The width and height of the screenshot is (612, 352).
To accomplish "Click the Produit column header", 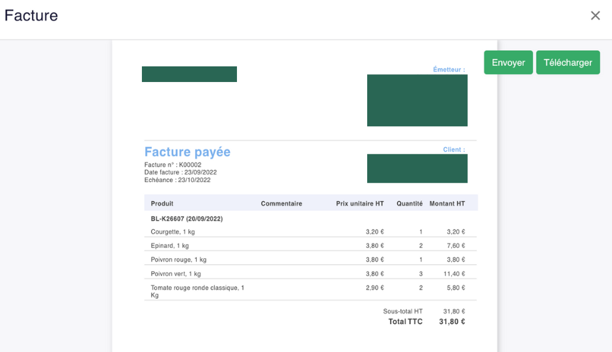I will click(162, 204).
